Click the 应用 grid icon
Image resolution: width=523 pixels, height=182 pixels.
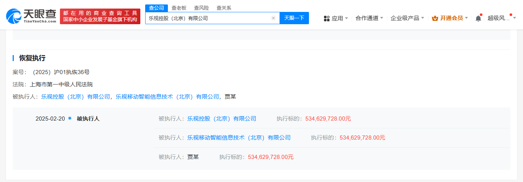tap(327, 18)
